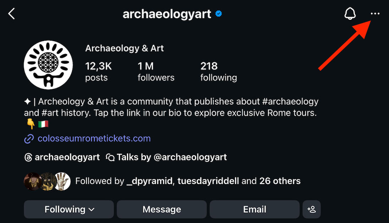The width and height of the screenshot is (389, 223).
Task: Expand the Following dropdown button
Action: coord(69,209)
